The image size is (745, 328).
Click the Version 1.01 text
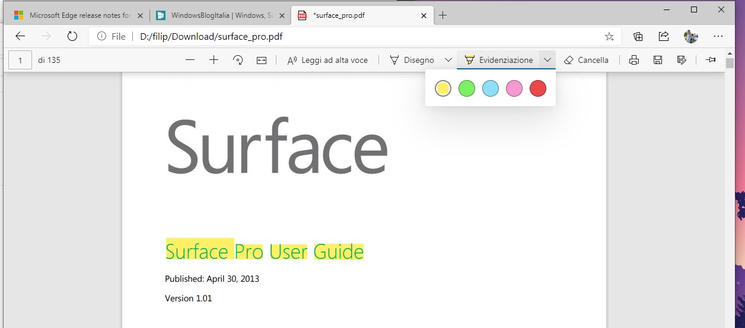pos(188,298)
